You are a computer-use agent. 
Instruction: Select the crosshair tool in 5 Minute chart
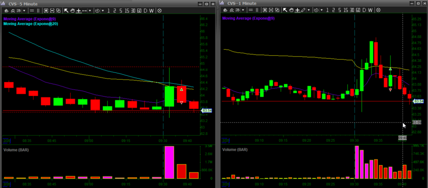79,10
